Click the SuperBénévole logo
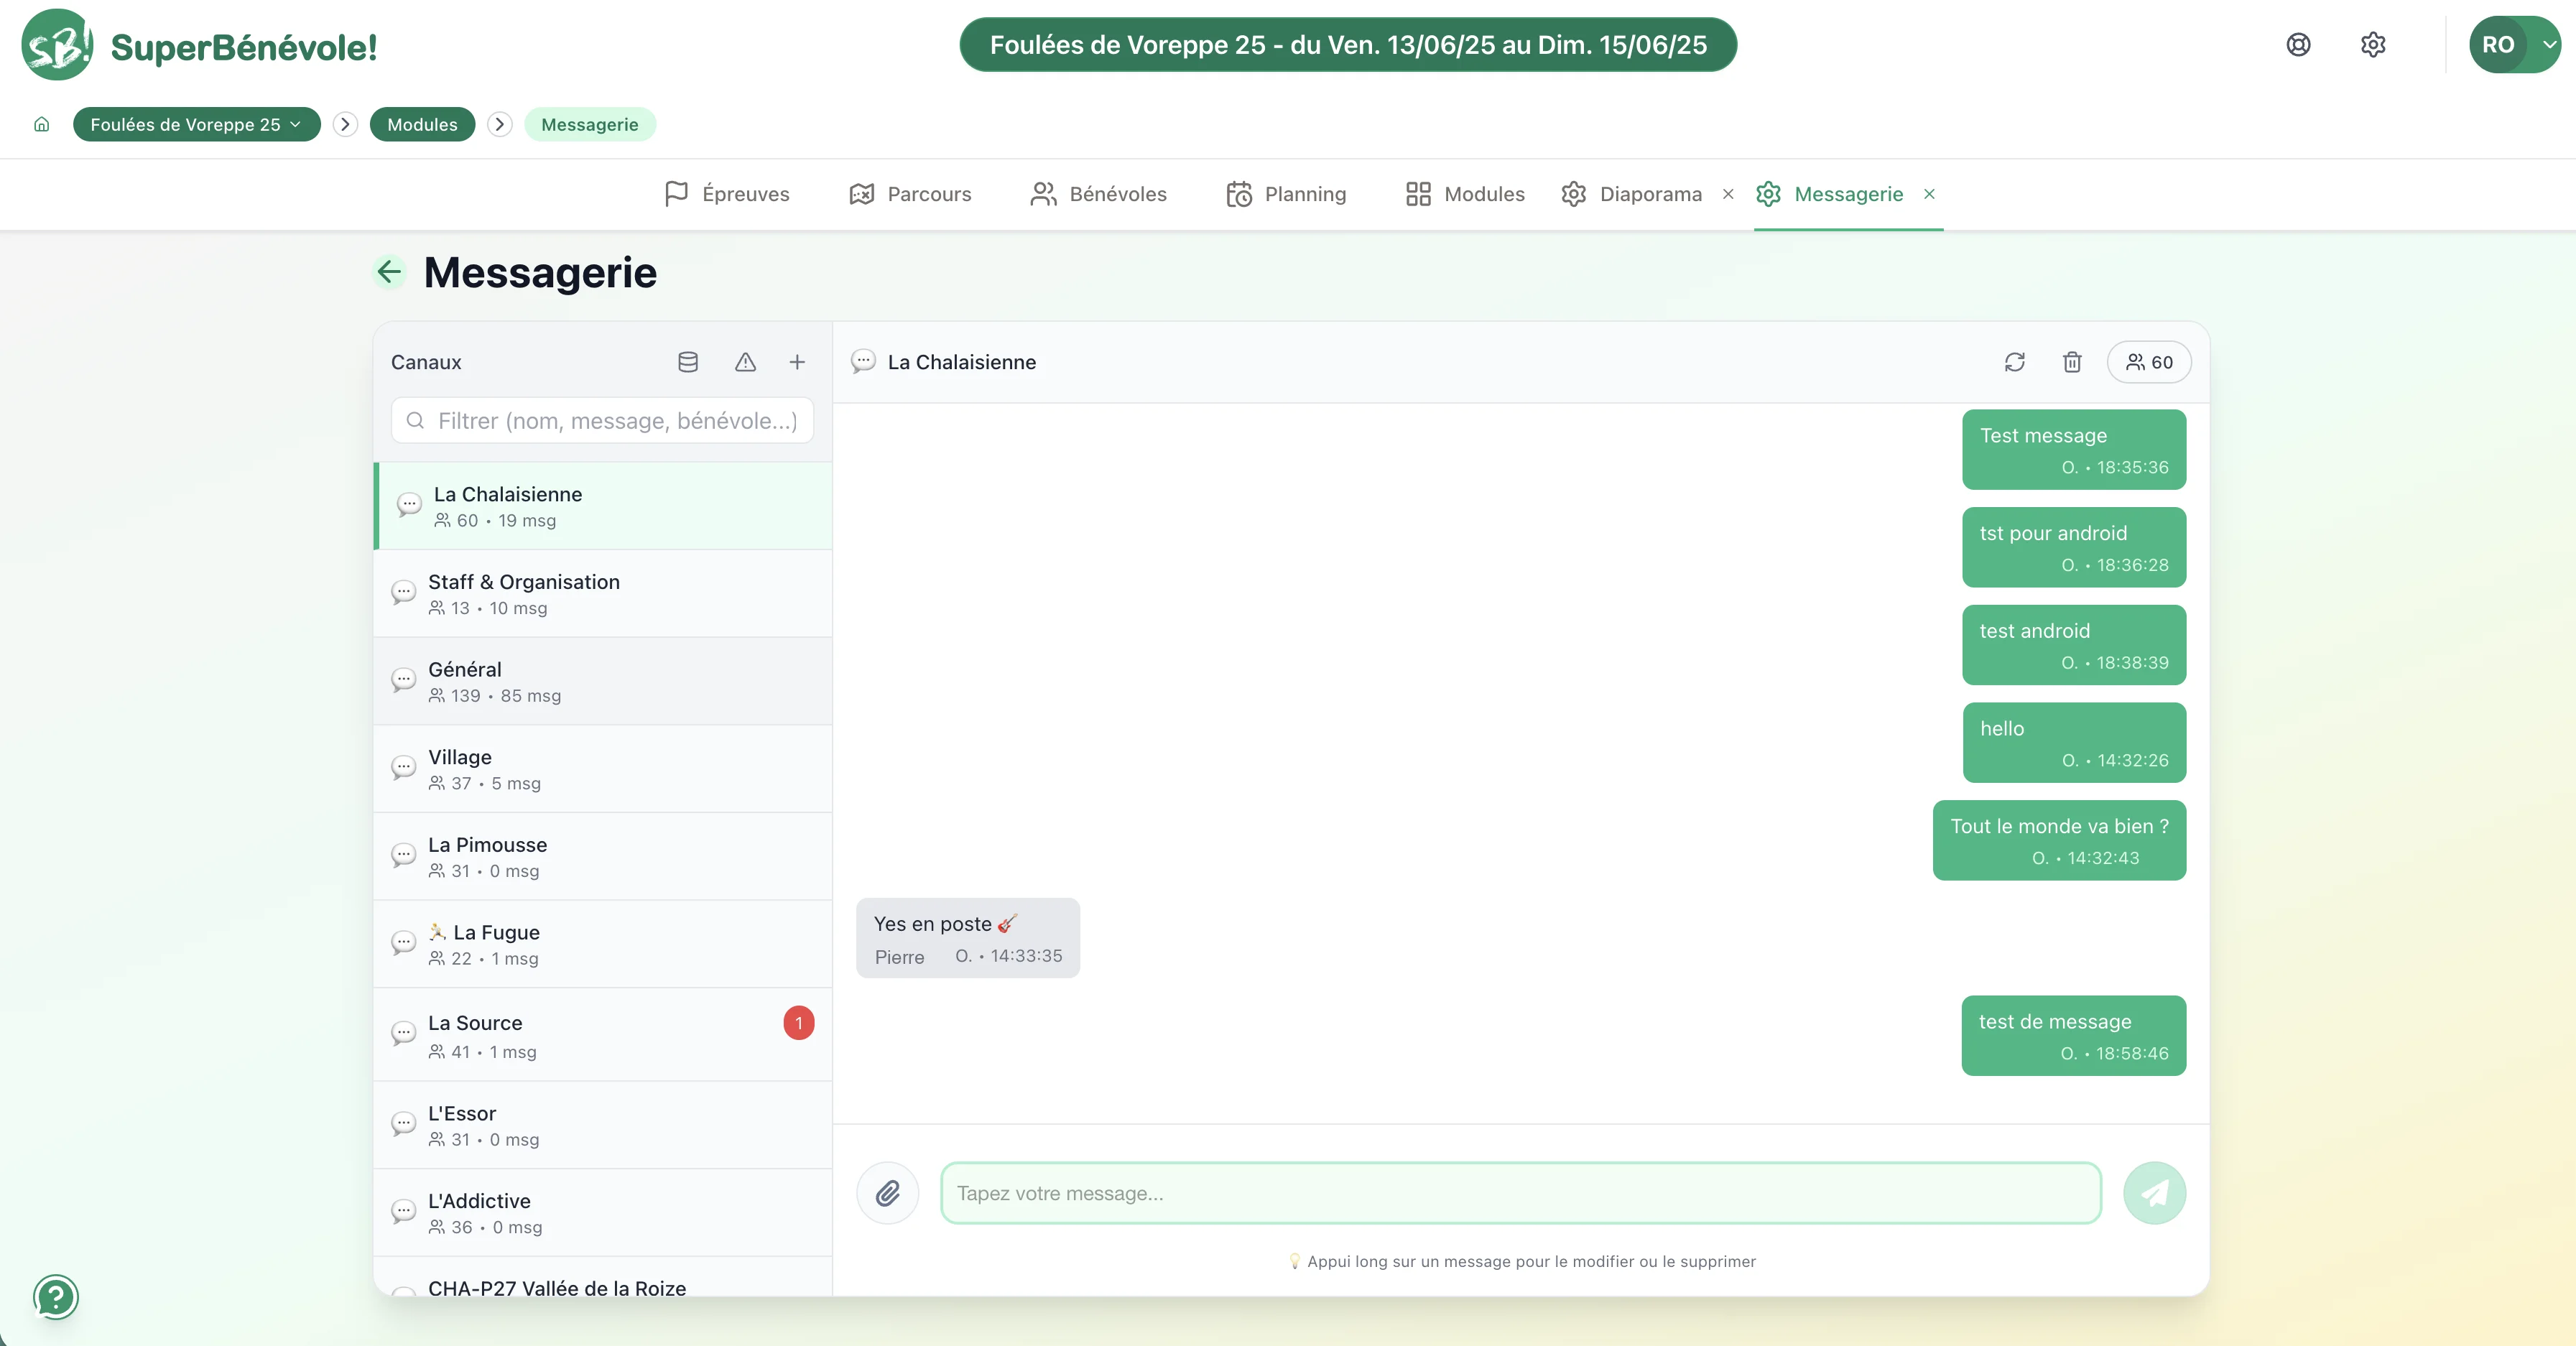 pyautogui.click(x=199, y=45)
